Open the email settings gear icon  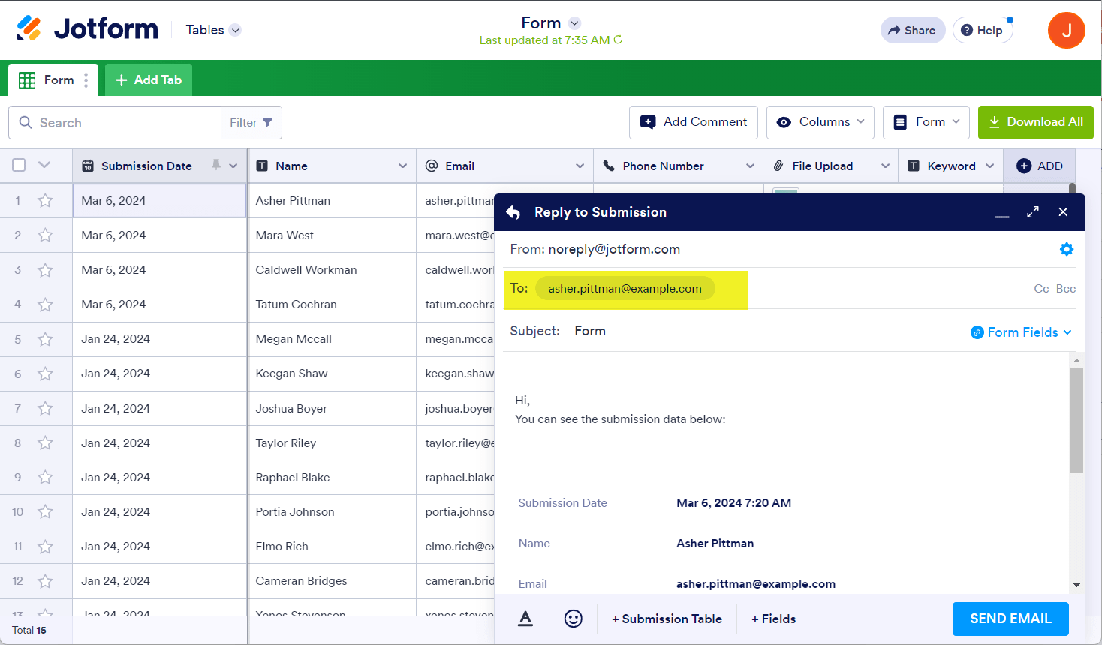pyautogui.click(x=1066, y=249)
